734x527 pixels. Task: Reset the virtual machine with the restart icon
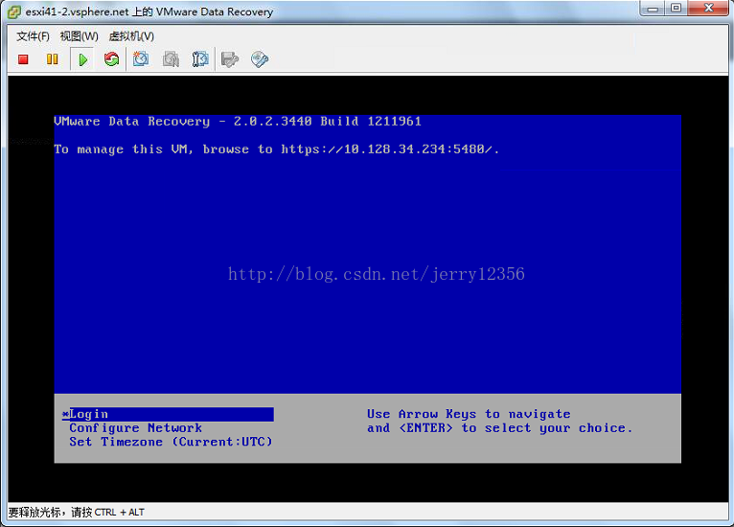111,59
